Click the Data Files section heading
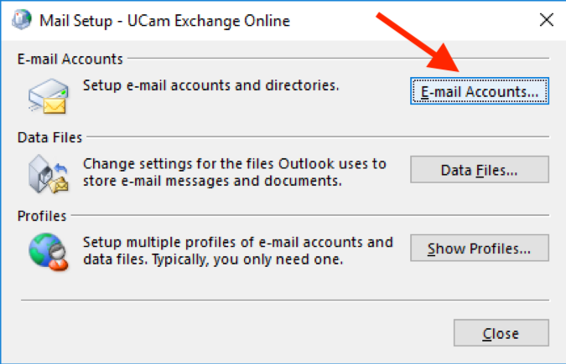 [x=49, y=137]
